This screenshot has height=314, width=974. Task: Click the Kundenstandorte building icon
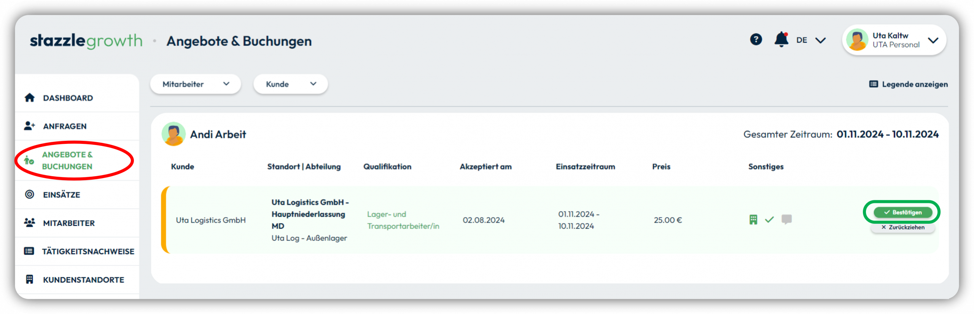pyautogui.click(x=29, y=280)
